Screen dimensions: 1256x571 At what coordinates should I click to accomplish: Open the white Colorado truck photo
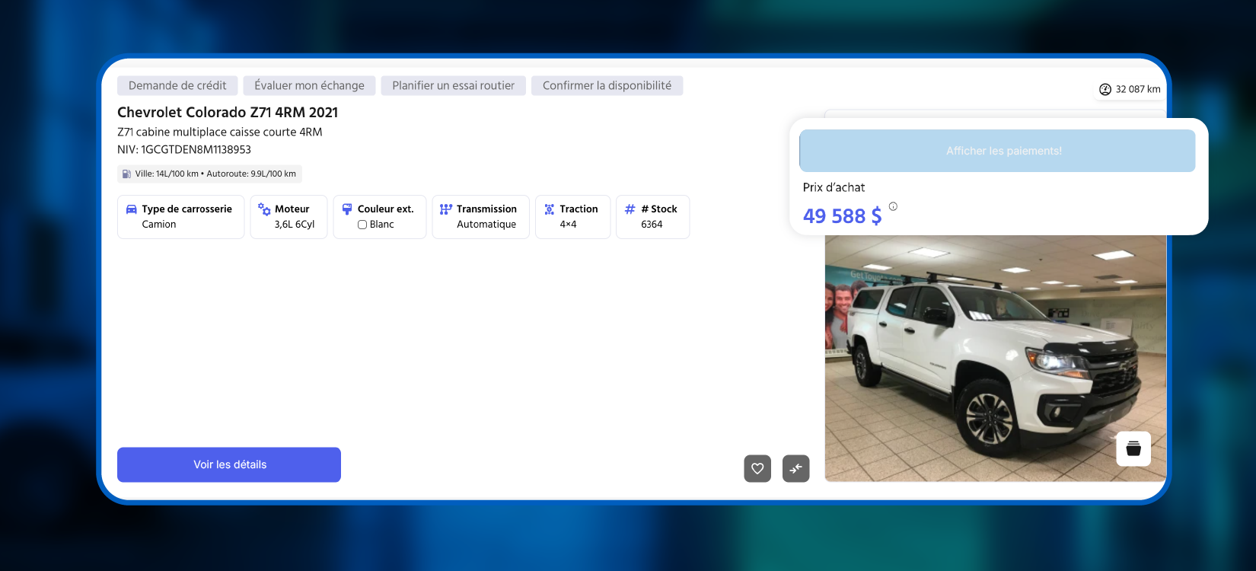(x=995, y=358)
